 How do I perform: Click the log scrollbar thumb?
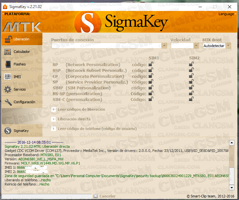(232, 176)
